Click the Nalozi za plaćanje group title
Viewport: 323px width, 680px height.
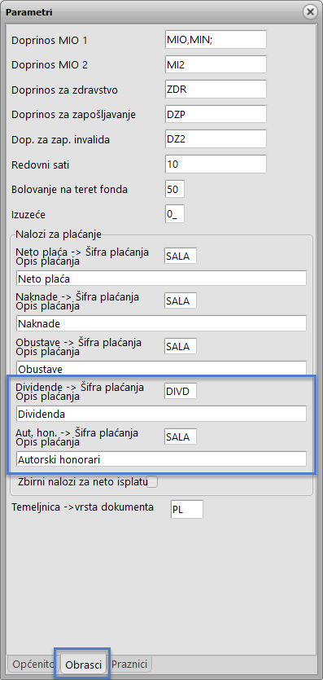click(59, 235)
